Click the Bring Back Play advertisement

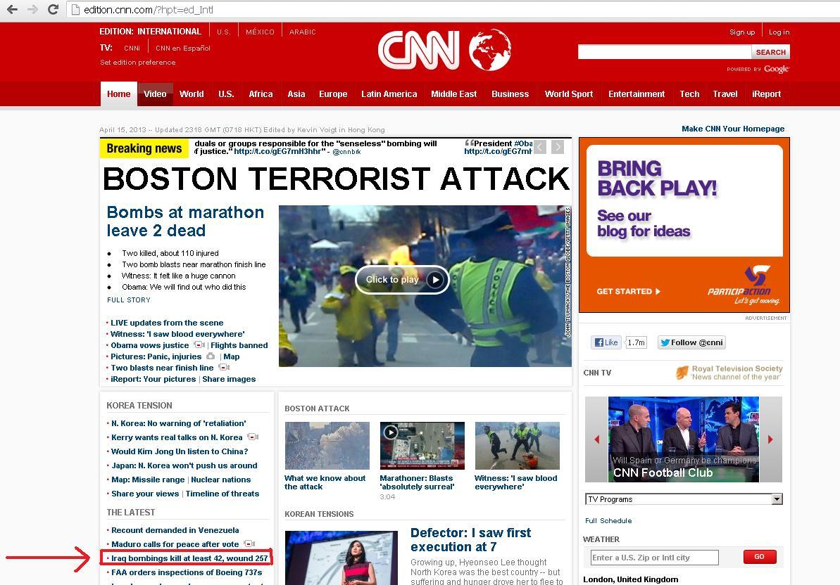[x=684, y=225]
